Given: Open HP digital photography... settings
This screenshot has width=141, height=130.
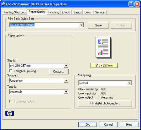Looking at the screenshot, I should pos(105,103).
